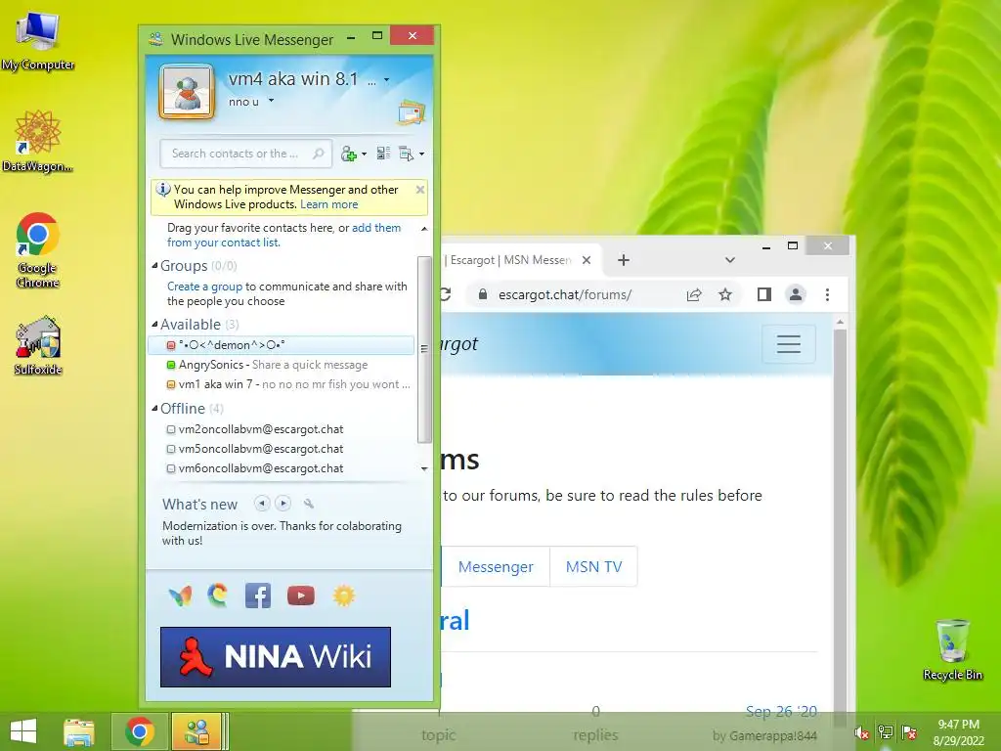Open the mail inbox icon in Messenger
Screen dimensions: 1001x751
412,112
